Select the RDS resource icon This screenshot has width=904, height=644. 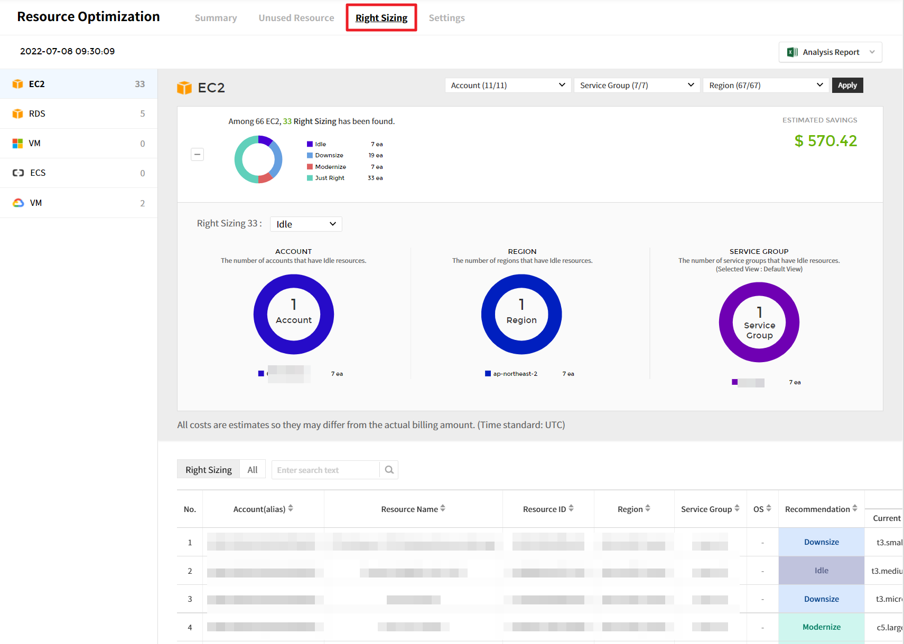click(x=18, y=113)
